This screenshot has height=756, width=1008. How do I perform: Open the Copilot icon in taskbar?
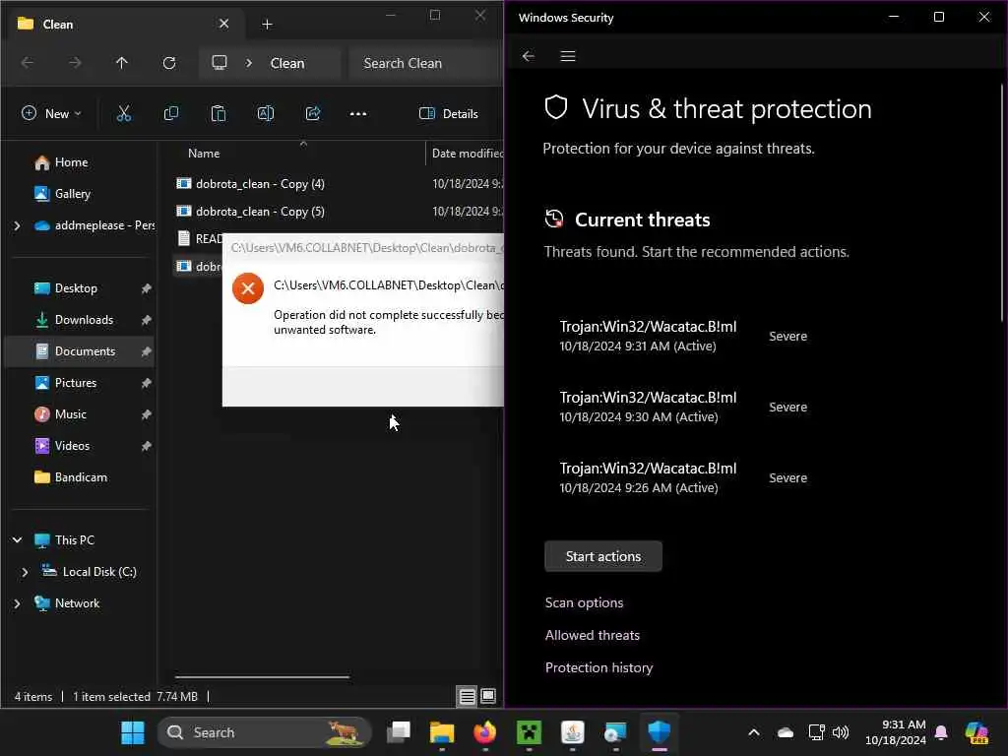point(976,732)
